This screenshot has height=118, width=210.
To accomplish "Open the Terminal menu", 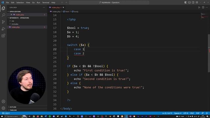I will (46, 3).
